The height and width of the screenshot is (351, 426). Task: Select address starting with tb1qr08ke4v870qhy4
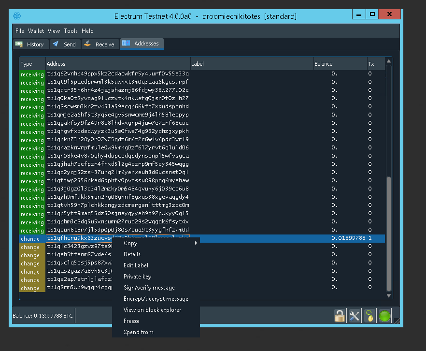coord(118,156)
